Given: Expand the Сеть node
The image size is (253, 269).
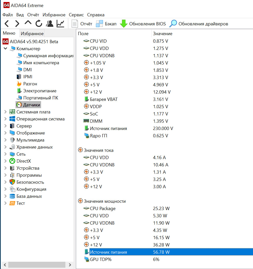Looking at the screenshot, I should tap(6, 154).
